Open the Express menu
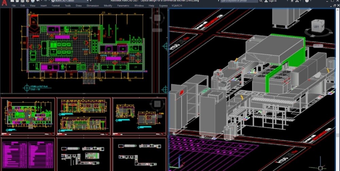The width and height of the screenshot is (340, 171). click(x=163, y=6)
